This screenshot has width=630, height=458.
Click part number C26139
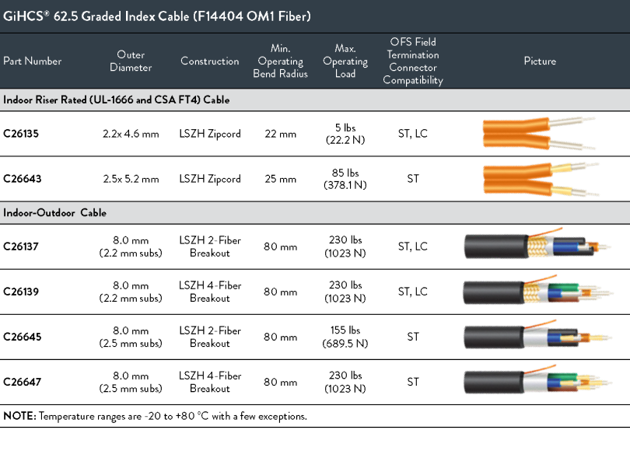21,292
